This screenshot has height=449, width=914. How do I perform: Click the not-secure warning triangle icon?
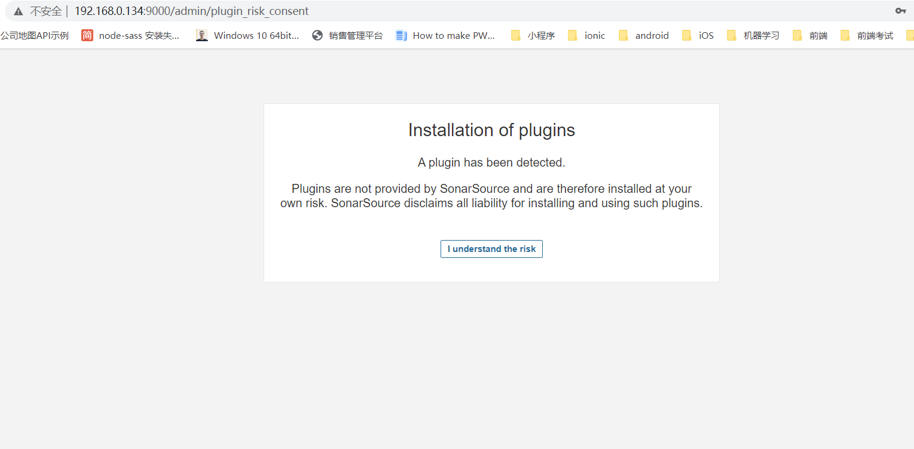coord(19,11)
